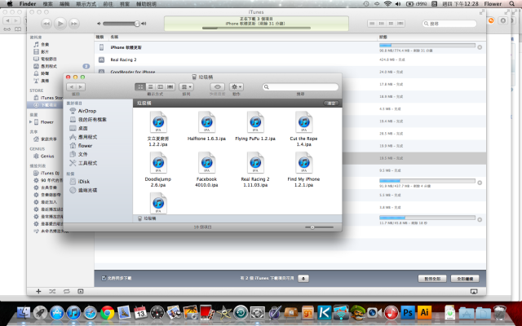Click 暫停全部 button in iTunes
Screen dimensions: 522x326
point(432,279)
